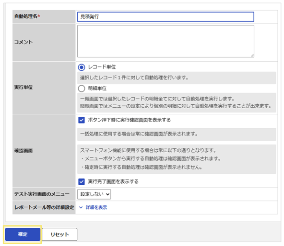The image size is (284, 246).
Task: Click the 自動処理名 field label
Action: pyautogui.click(x=27, y=16)
